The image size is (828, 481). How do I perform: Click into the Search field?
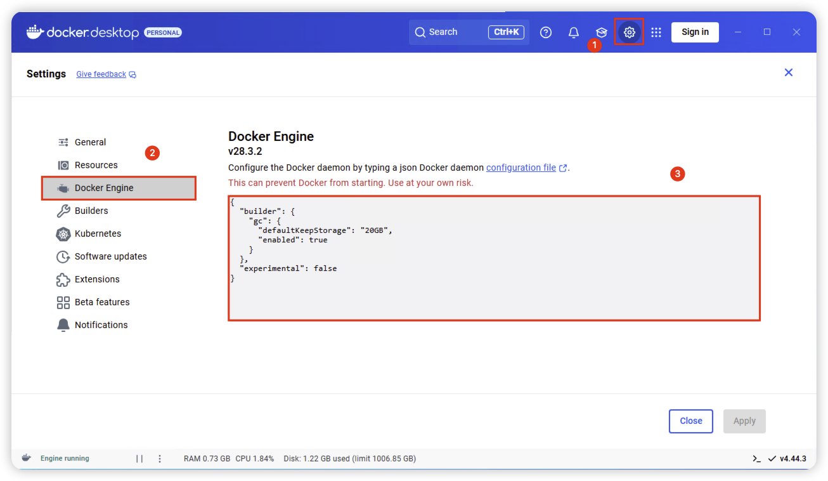(x=469, y=32)
